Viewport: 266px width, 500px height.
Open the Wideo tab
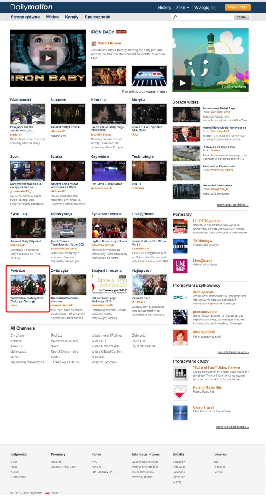click(x=52, y=17)
